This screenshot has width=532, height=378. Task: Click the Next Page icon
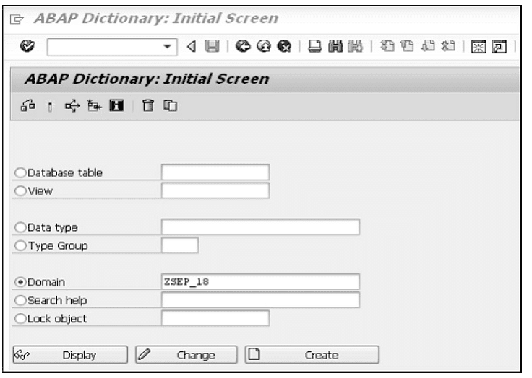(428, 45)
